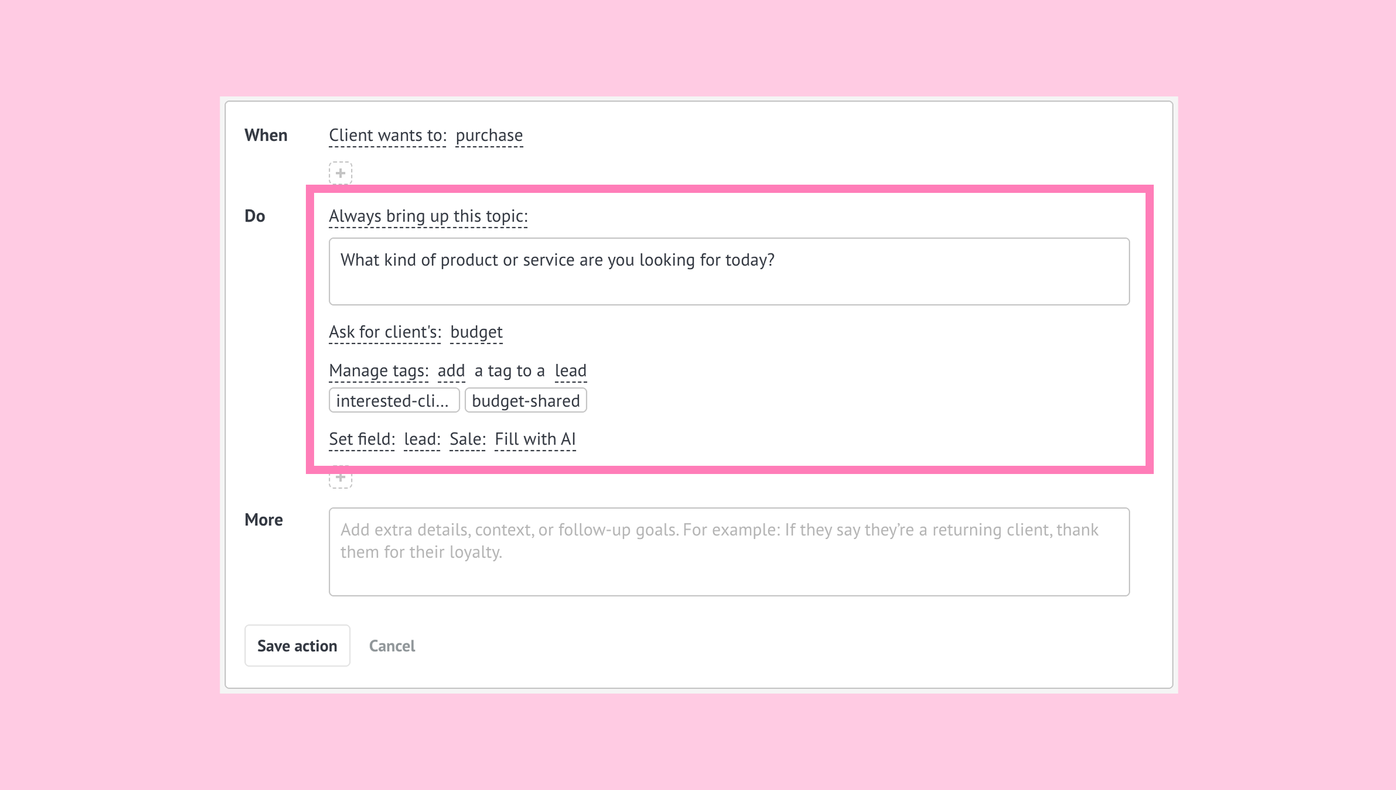Image resolution: width=1396 pixels, height=790 pixels.
Task: Open the 'Manage tags:' action dropdown
Action: pos(378,370)
